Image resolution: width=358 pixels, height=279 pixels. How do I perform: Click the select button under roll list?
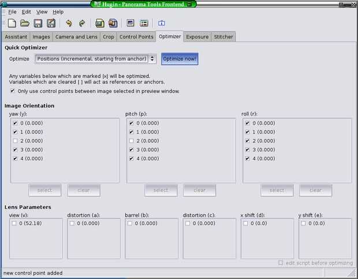277,190
